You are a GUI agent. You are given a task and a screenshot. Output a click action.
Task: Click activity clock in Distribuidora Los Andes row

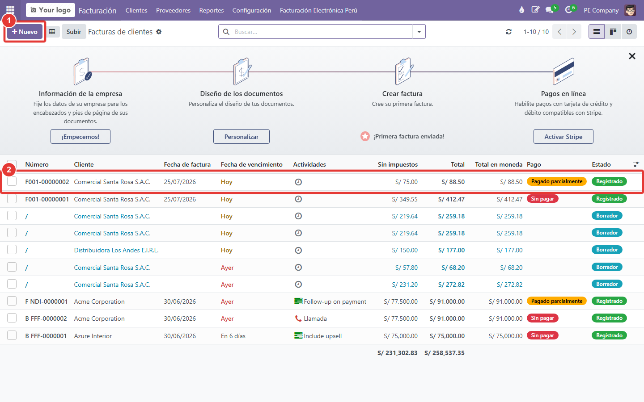tap(298, 250)
